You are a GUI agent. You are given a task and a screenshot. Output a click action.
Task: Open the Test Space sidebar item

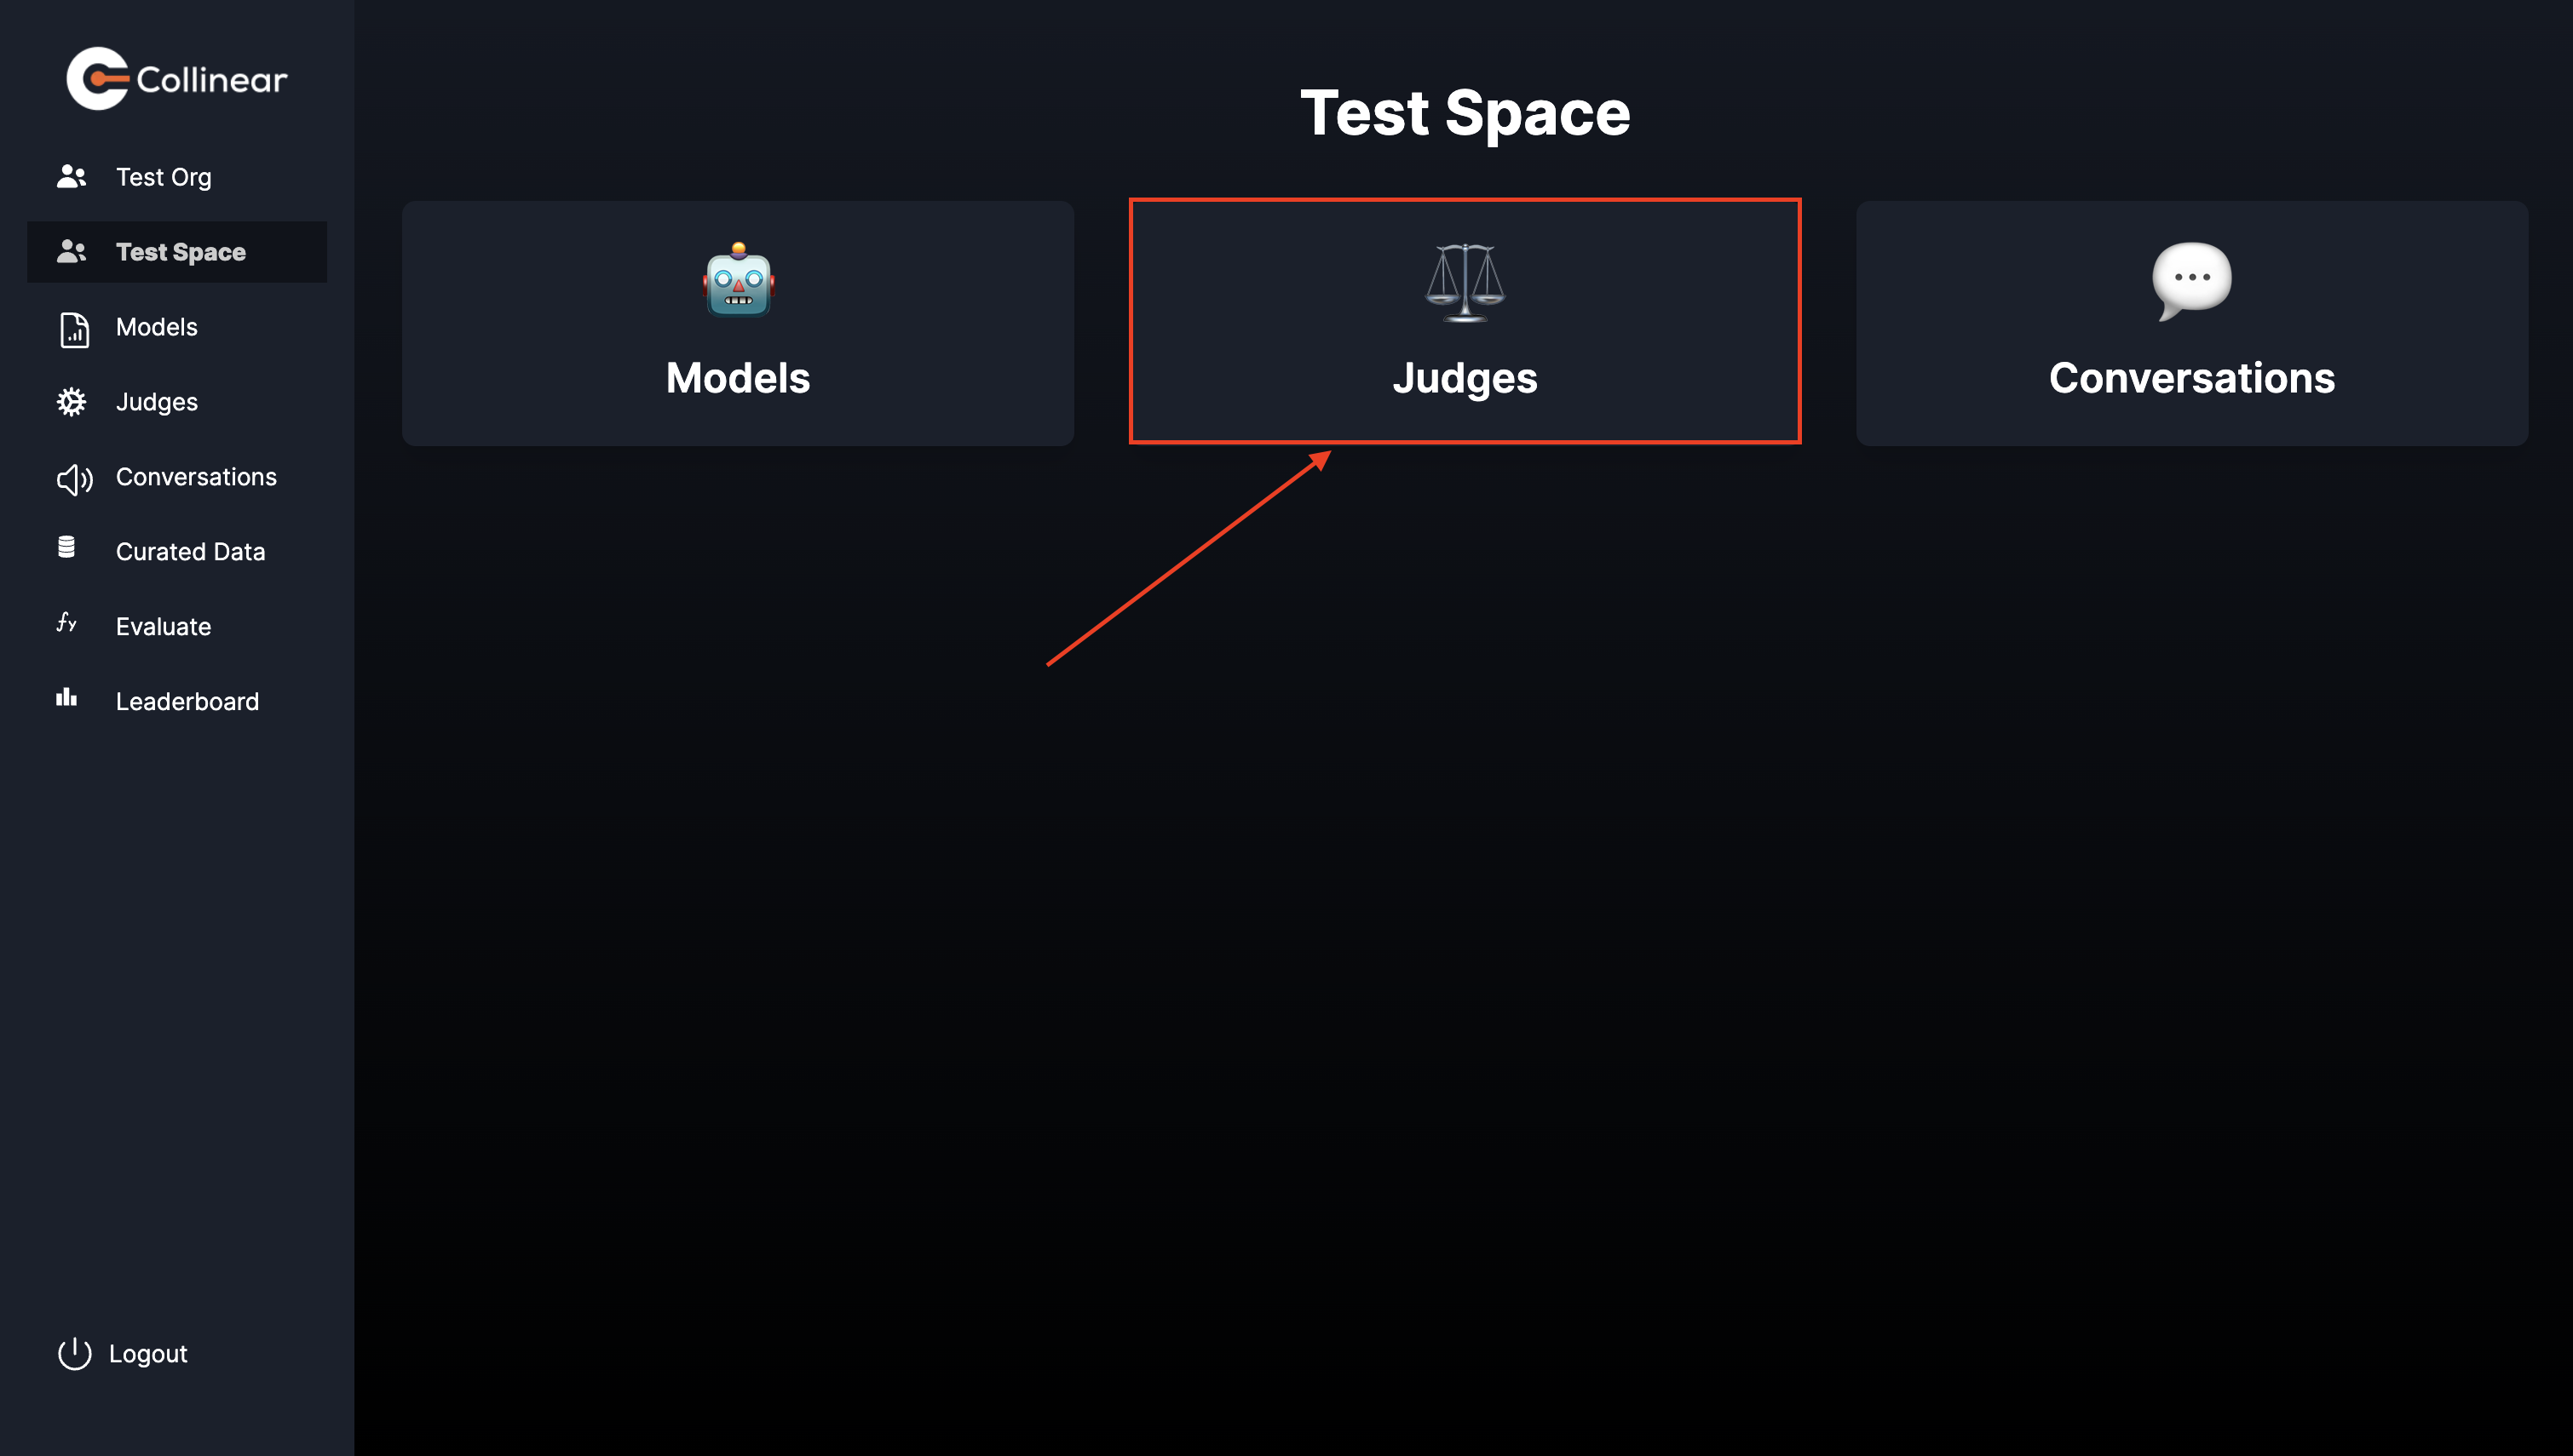click(177, 252)
